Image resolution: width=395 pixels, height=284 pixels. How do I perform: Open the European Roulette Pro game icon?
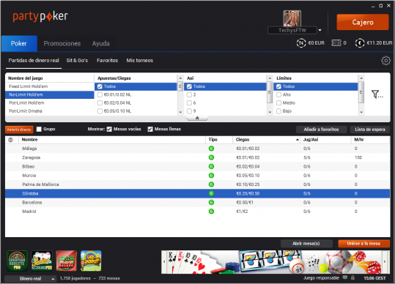click(17, 261)
